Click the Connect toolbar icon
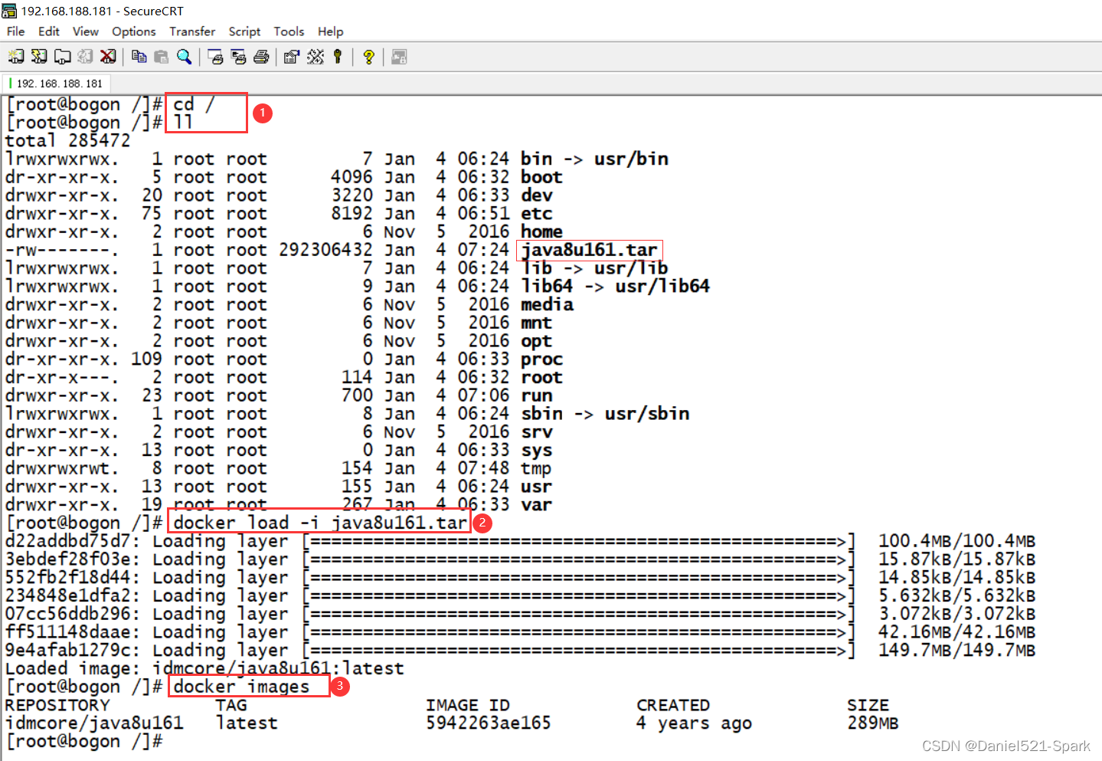The image size is (1102, 761). click(16, 57)
